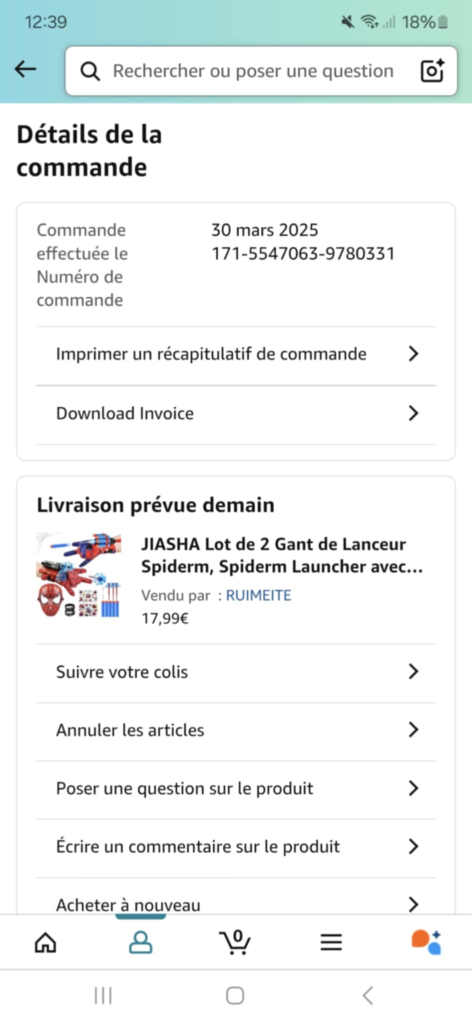Tap Android recent apps button
Viewport: 472px width, 1024px height.
[x=103, y=995]
